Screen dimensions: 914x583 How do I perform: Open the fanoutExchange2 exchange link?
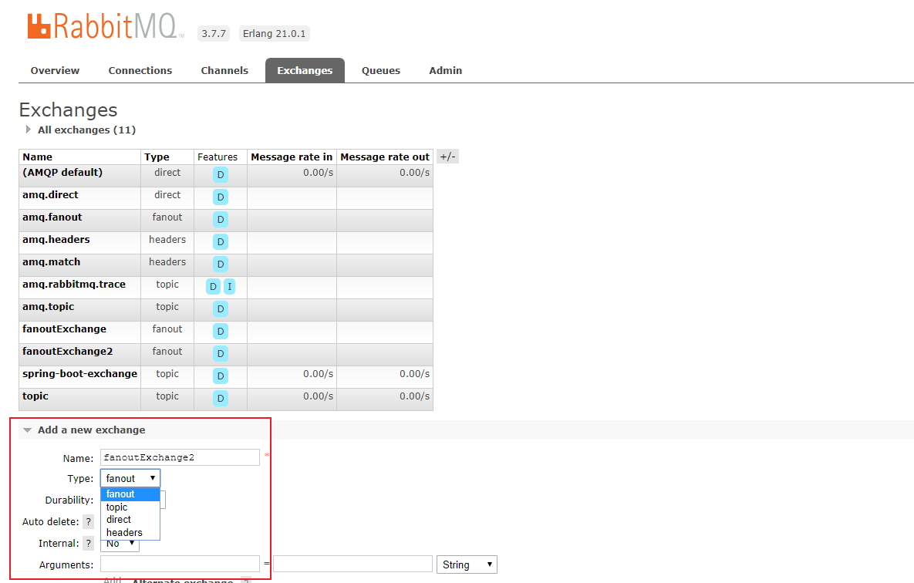(x=68, y=351)
